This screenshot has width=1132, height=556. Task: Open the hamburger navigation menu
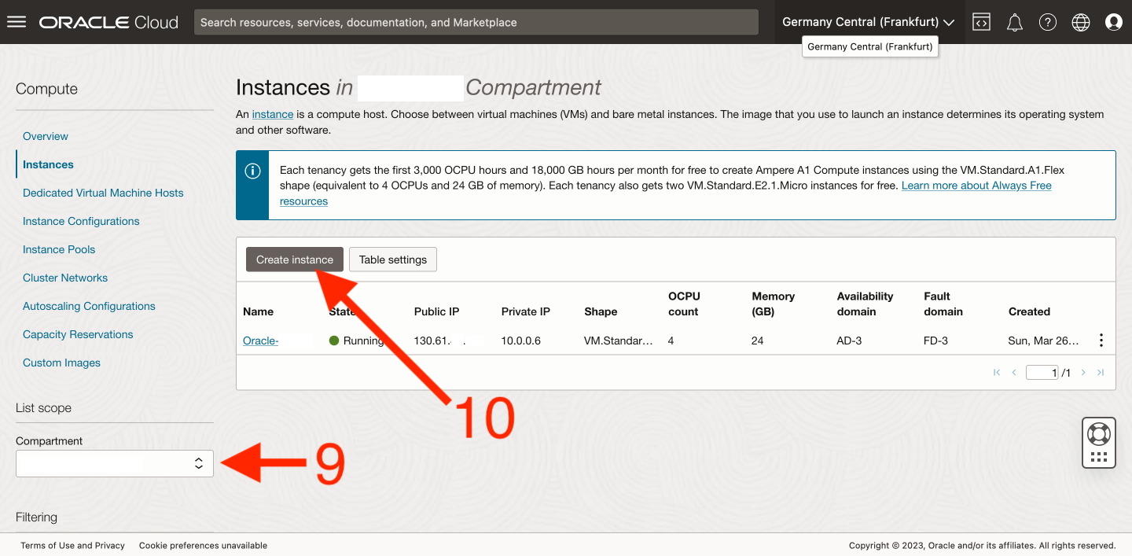[17, 22]
